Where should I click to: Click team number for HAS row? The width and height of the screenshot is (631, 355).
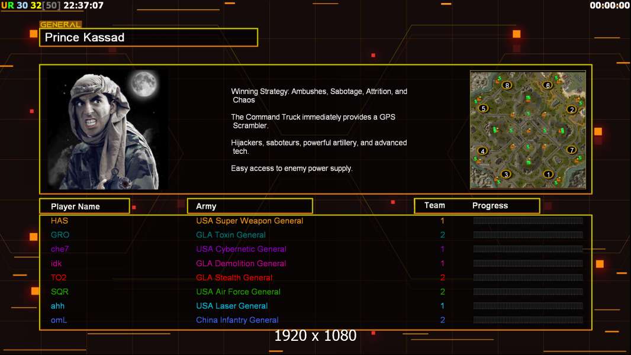tap(442, 221)
